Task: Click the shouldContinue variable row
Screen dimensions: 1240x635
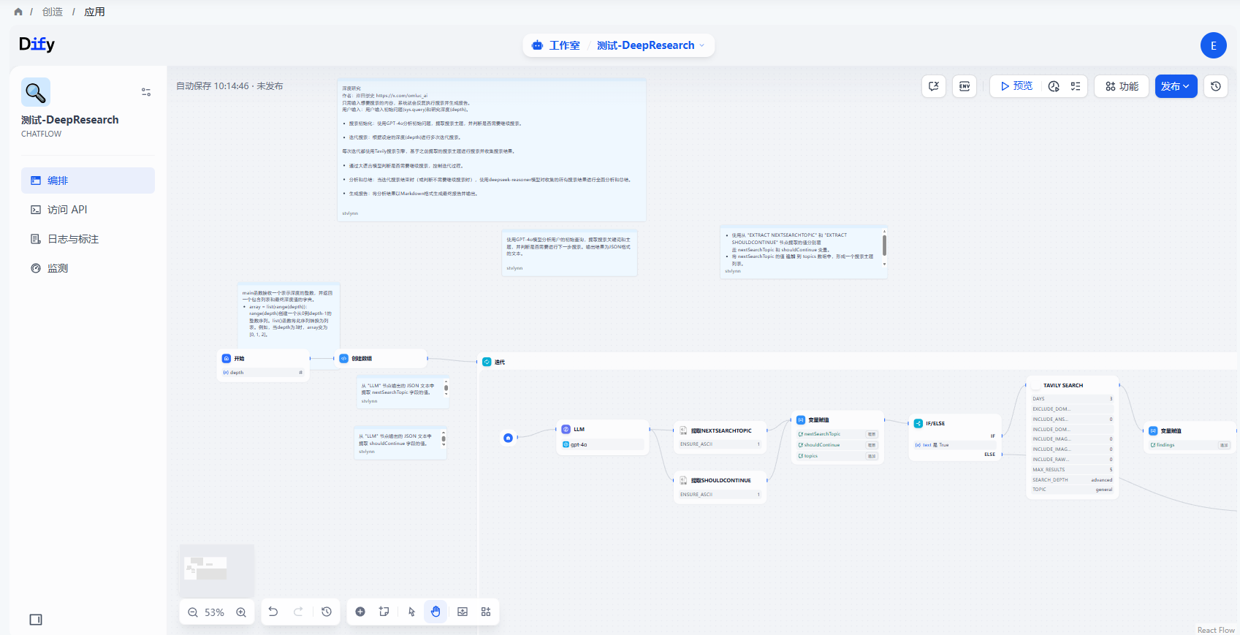Action: tap(837, 445)
